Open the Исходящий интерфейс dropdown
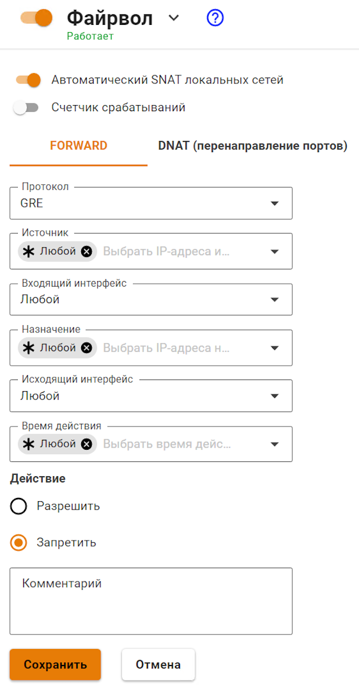This screenshot has width=359, height=686. click(x=151, y=396)
